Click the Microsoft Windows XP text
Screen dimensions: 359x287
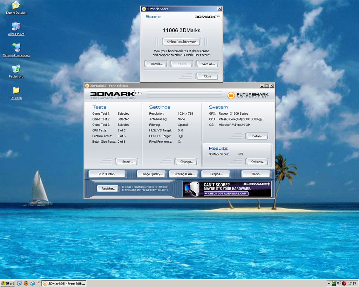tap(234, 125)
